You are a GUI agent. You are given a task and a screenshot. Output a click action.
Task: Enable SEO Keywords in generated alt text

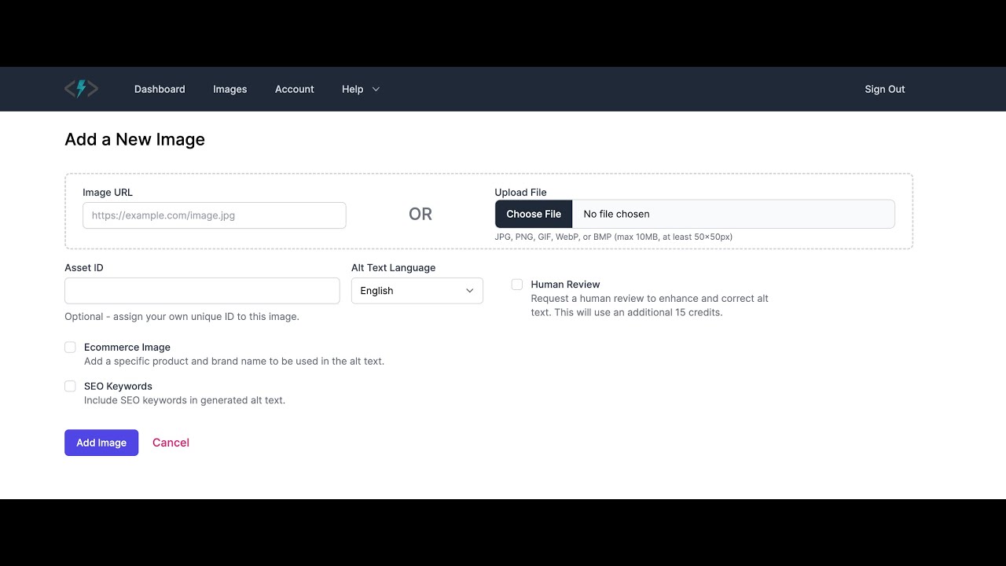[70, 386]
